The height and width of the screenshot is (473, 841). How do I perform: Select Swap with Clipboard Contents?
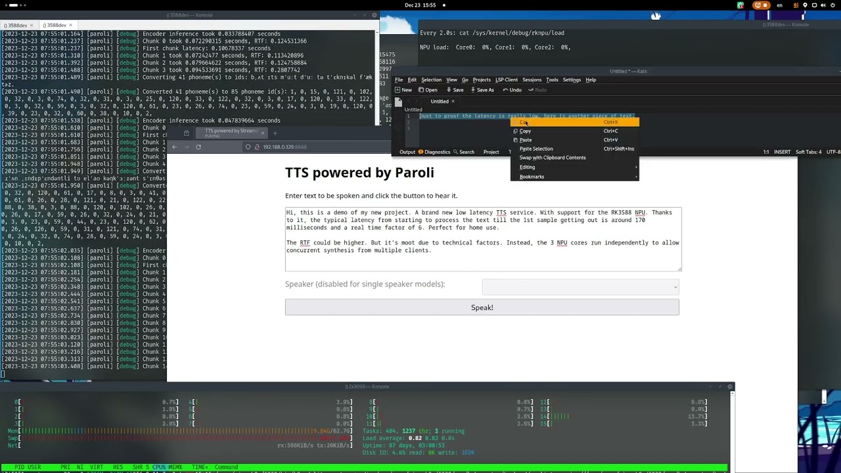[x=575, y=158]
